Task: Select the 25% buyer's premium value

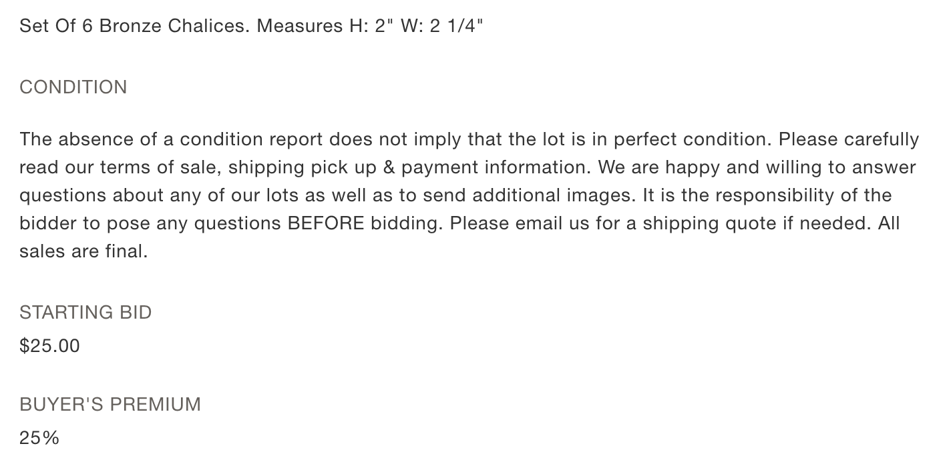Action: coord(39,437)
